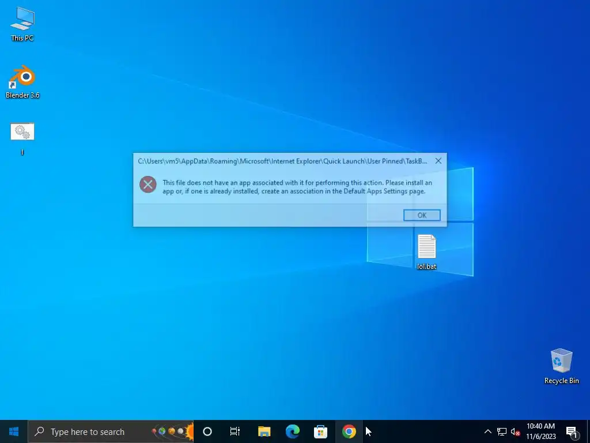Click the error message text in dialog

pos(297,187)
